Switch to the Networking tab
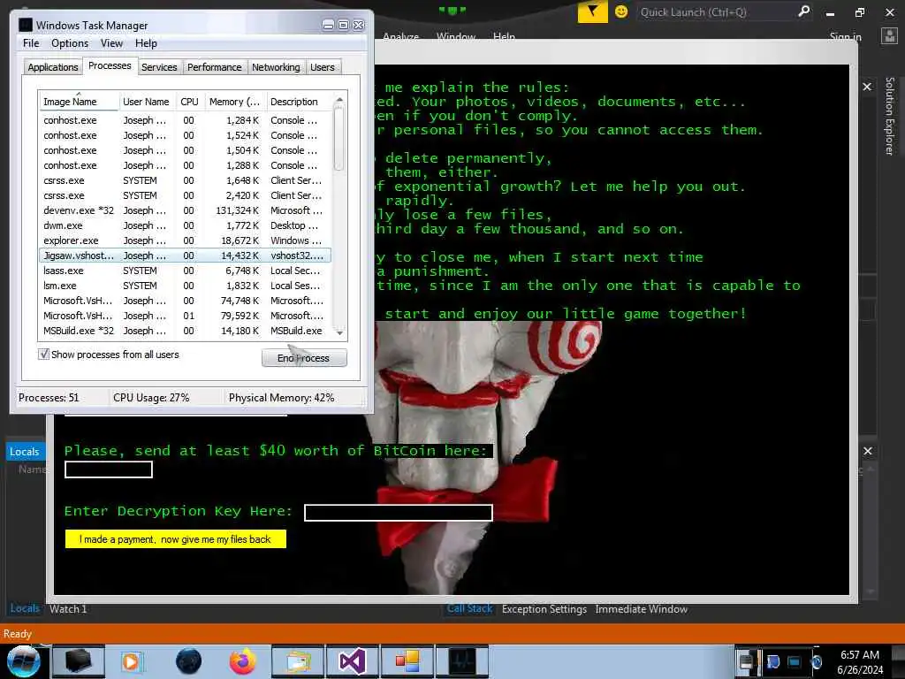Screen dimensions: 905x679 (x=276, y=67)
